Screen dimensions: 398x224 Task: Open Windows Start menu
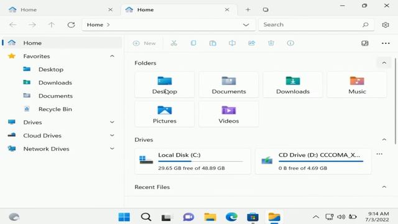(124, 217)
